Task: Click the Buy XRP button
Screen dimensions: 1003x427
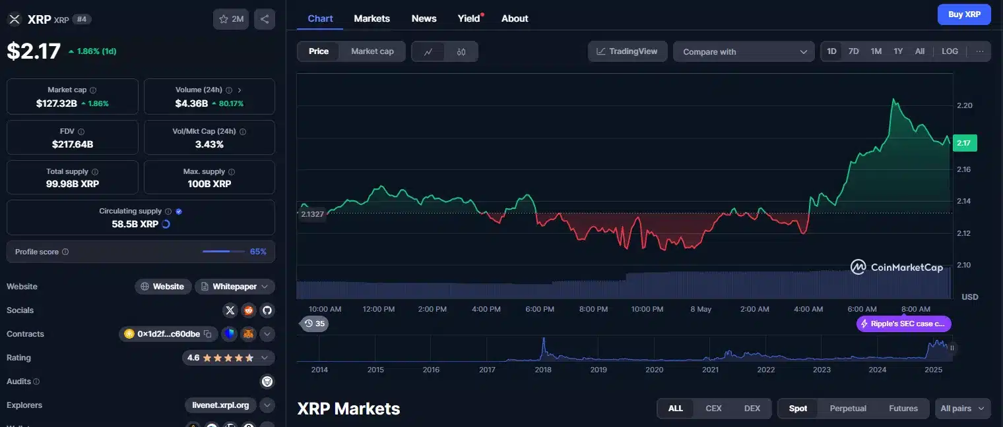Action: [964, 14]
